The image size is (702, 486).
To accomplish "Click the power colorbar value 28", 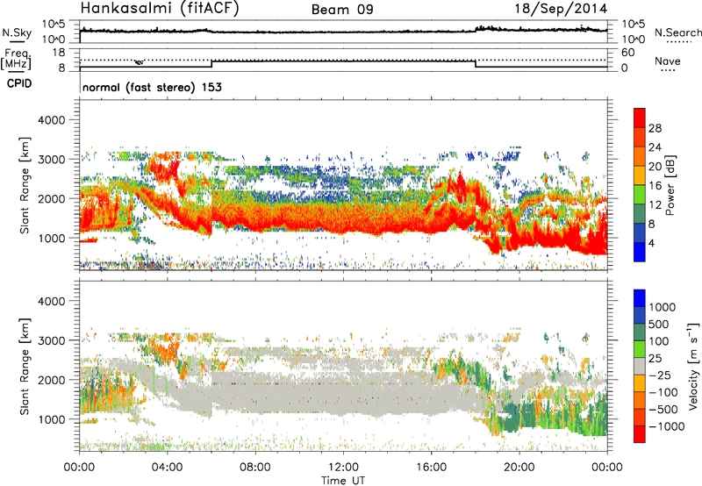I will coord(655,128).
